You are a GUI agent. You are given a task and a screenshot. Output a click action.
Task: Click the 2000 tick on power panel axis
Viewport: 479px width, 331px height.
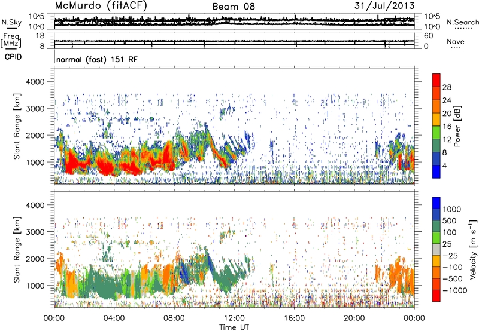[x=35, y=135]
